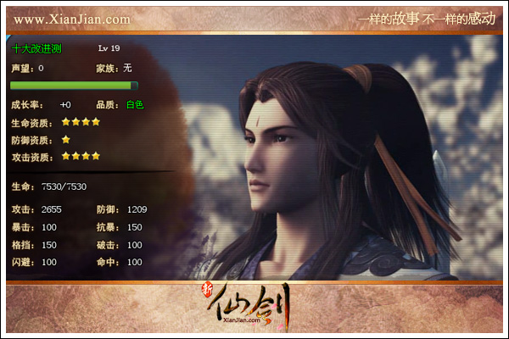509x339 pixels.
Task: Click the single 防御资质 star
Action: (66, 140)
